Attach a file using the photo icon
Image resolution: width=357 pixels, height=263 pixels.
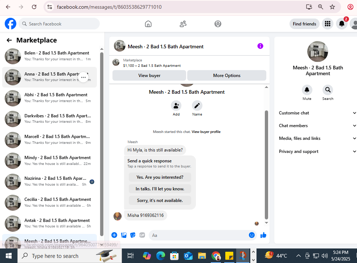click(x=124, y=235)
